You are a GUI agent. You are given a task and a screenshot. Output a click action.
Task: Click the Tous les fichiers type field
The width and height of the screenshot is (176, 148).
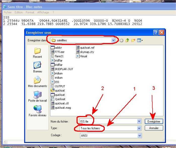coord(110,128)
